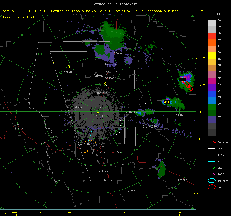Click the RockyMH label

(x=68, y=72)
